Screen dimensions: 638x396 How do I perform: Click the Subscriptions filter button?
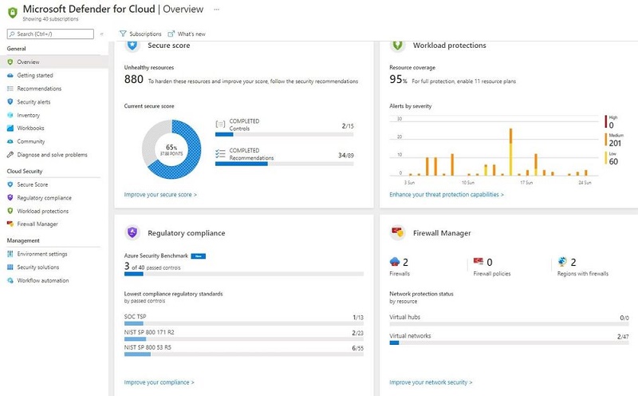(140, 34)
